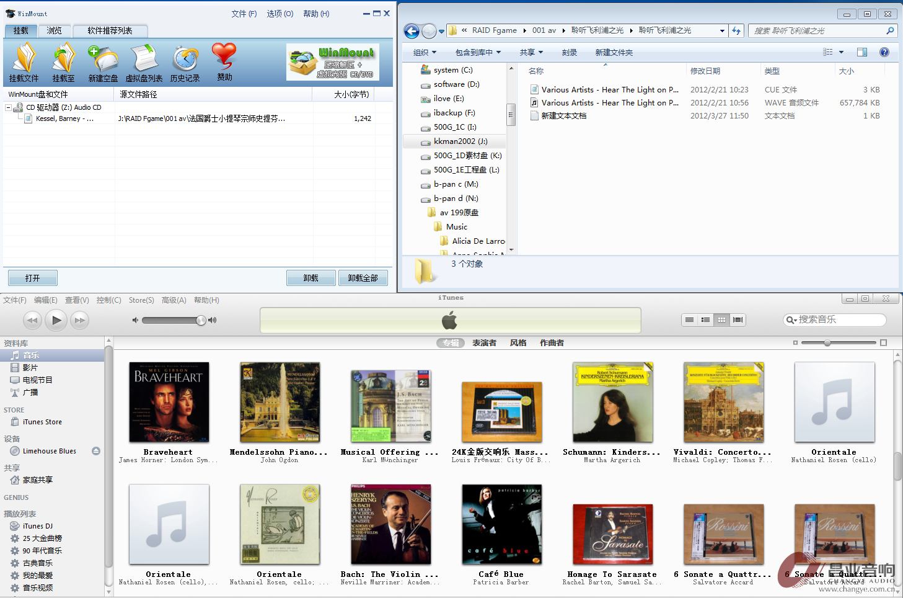Image resolution: width=903 pixels, height=598 pixels.
Task: Select Kessel, Barney entry in WinMount list
Action: tap(64, 118)
